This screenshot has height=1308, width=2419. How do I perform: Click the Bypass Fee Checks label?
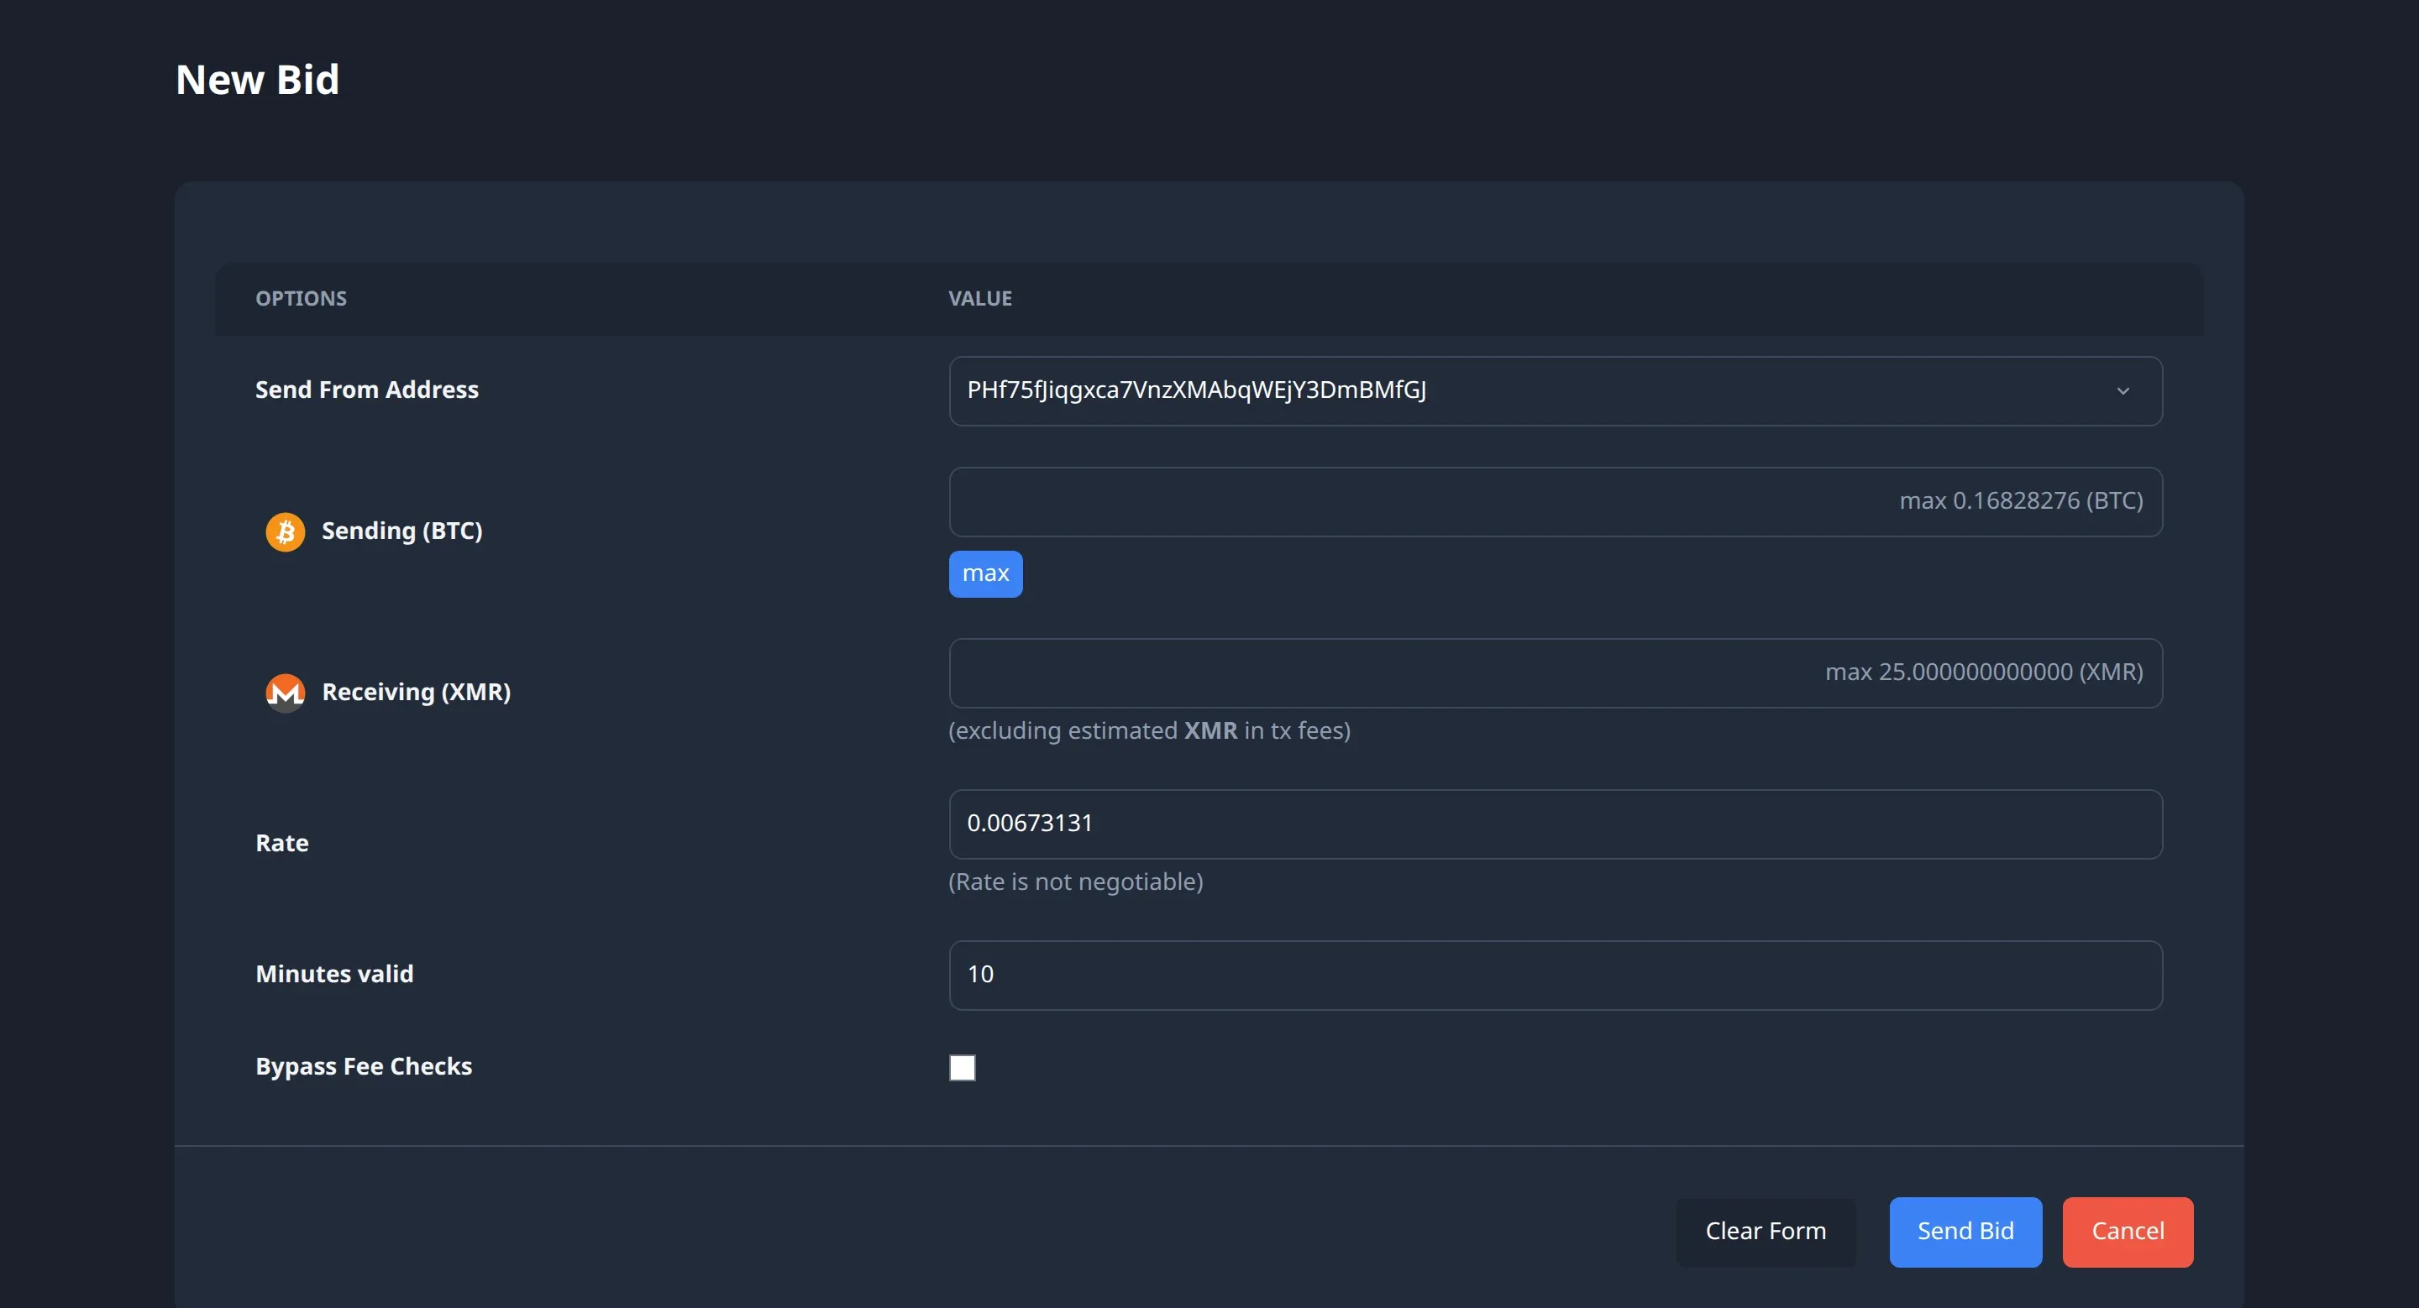pos(364,1067)
